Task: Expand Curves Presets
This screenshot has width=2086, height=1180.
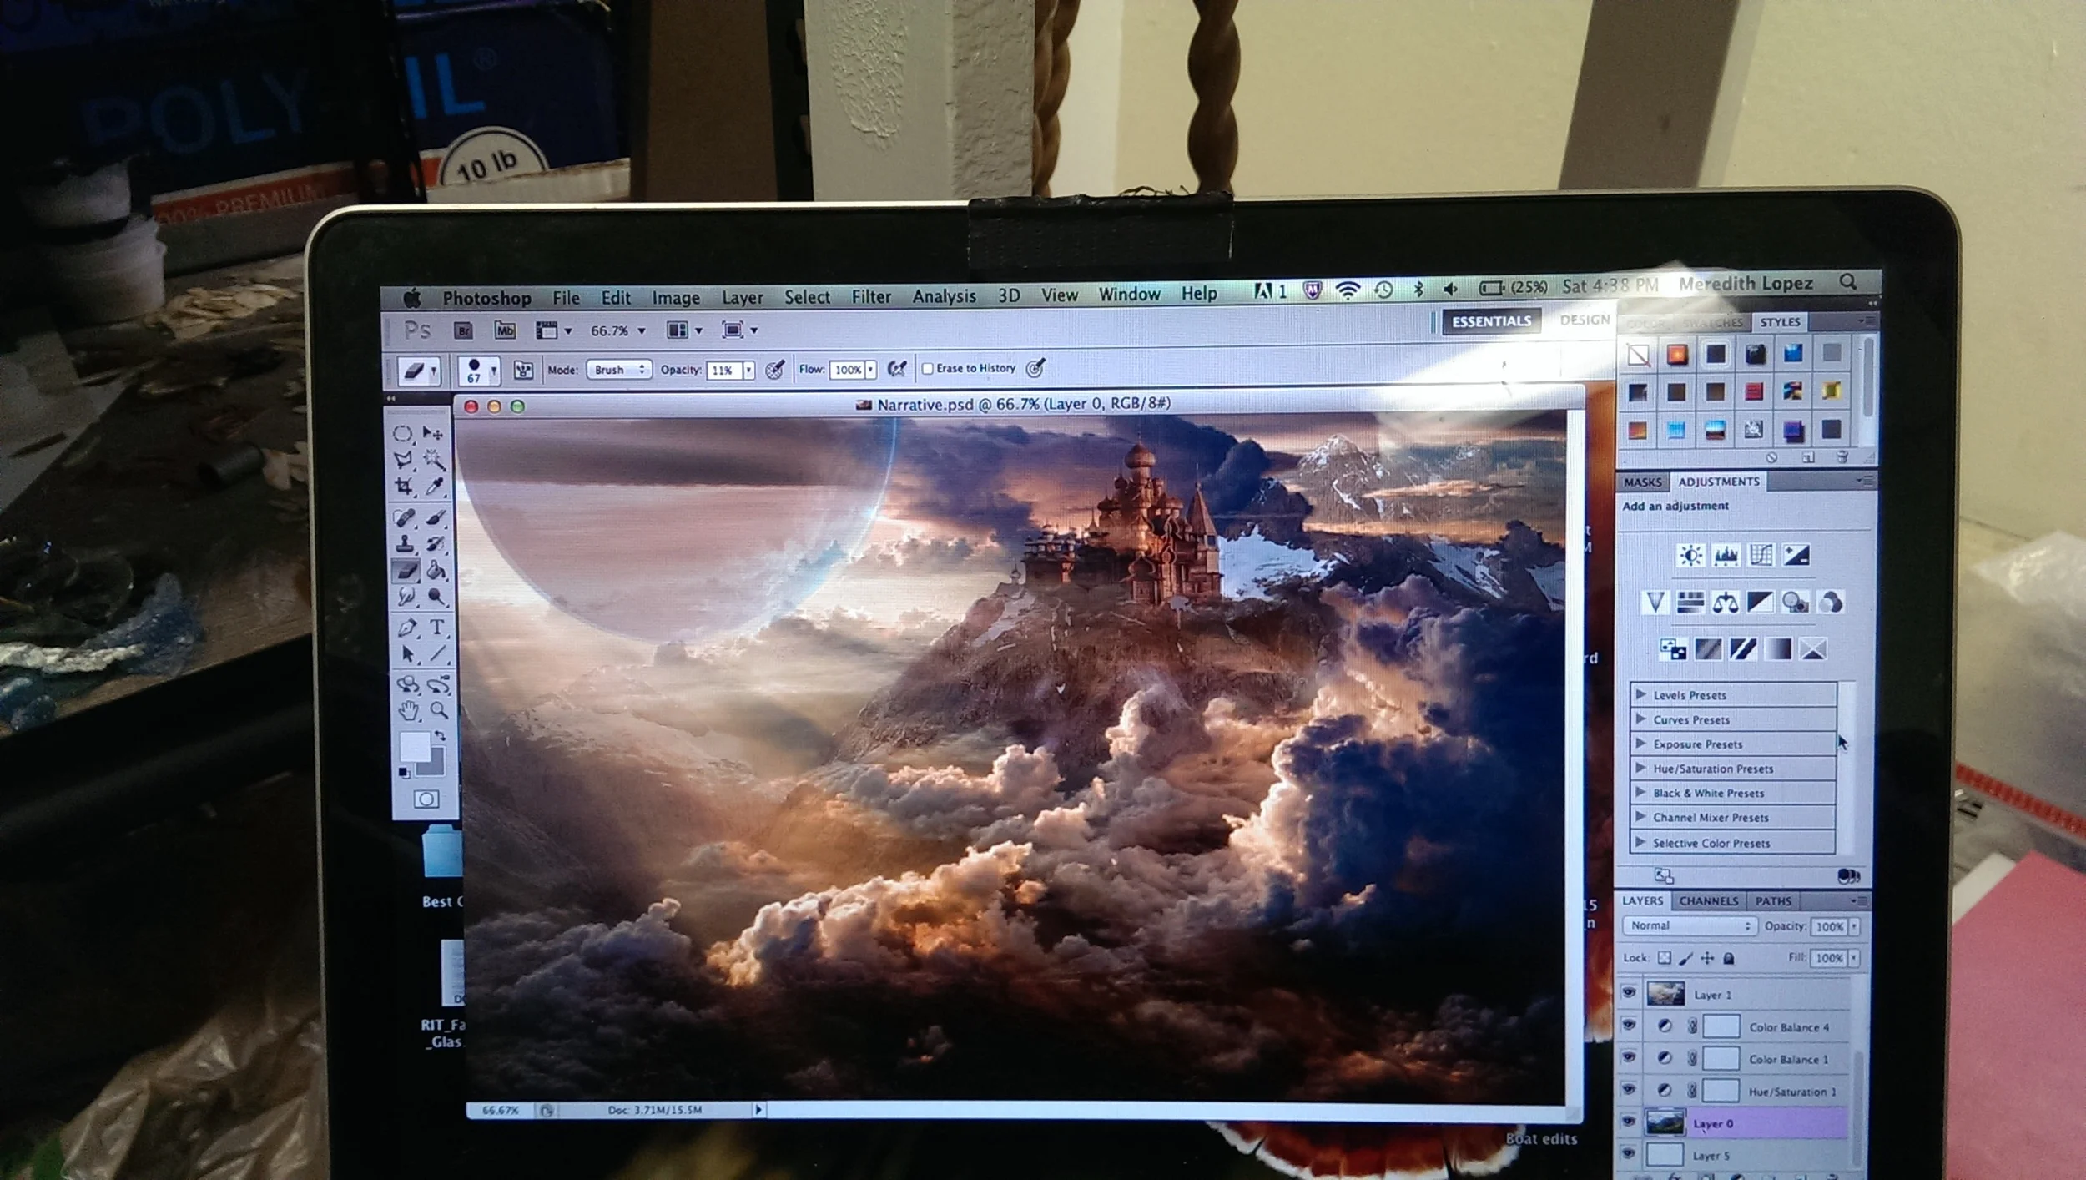Action: click(x=1640, y=719)
